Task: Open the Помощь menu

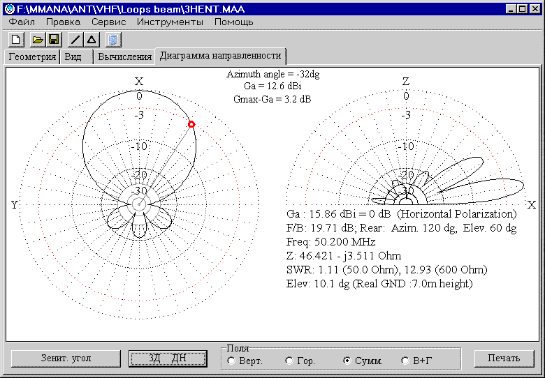Action: coord(233,22)
